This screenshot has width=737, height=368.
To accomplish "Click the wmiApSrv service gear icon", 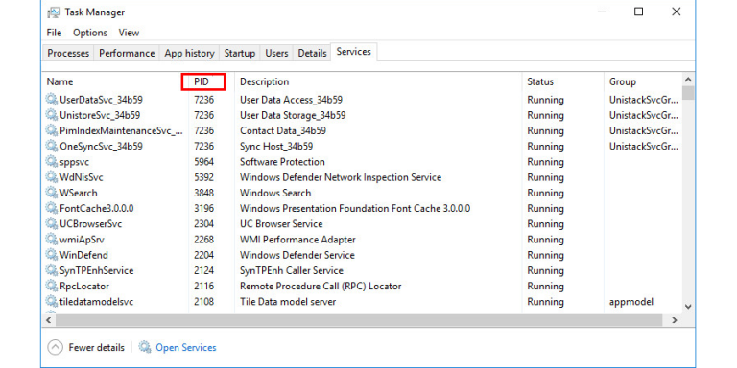I will pos(51,239).
